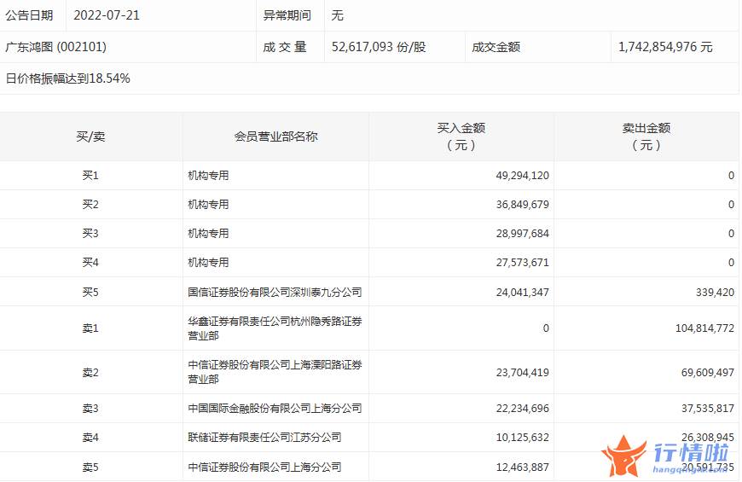Select the 卖1 row label
The image size is (742, 482).
(x=90, y=328)
